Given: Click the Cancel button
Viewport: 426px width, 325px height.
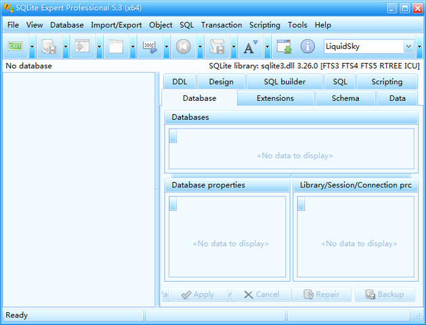Looking at the screenshot, I should 261,295.
